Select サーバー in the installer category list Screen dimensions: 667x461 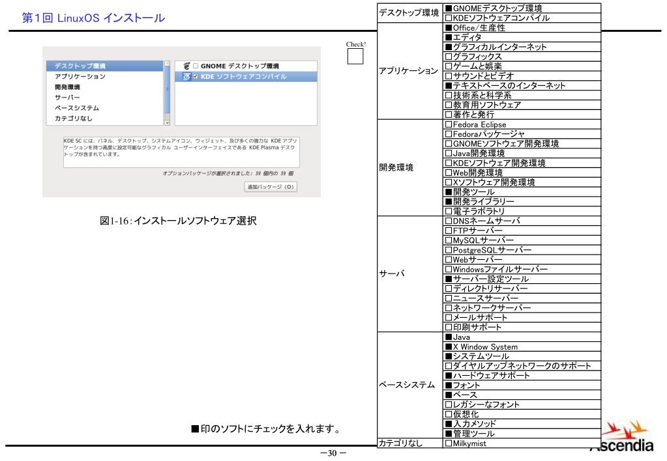click(x=104, y=97)
